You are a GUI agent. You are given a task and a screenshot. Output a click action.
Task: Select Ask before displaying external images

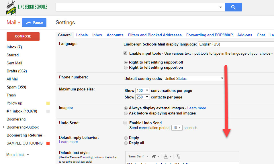click(x=126, y=113)
